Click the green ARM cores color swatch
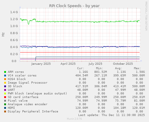 tap(5, 72)
